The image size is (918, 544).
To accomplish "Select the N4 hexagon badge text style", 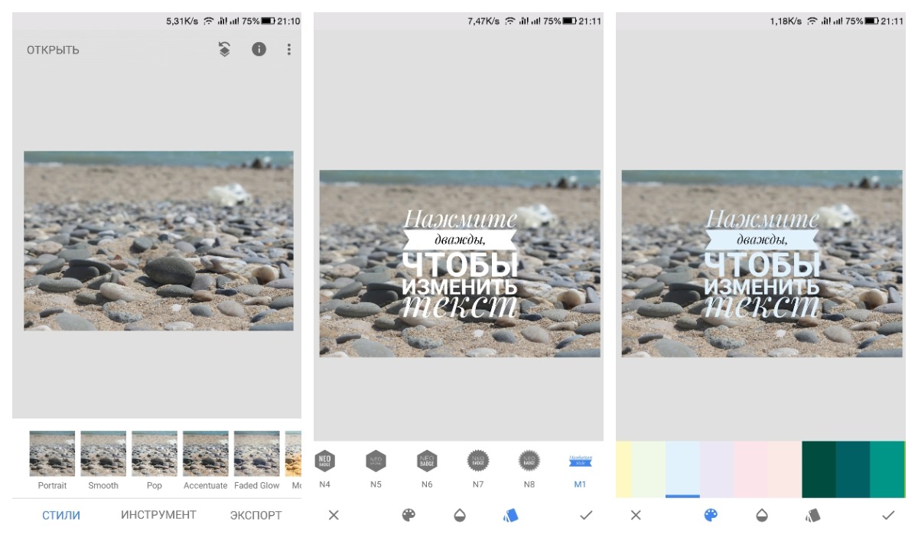I will [x=325, y=461].
